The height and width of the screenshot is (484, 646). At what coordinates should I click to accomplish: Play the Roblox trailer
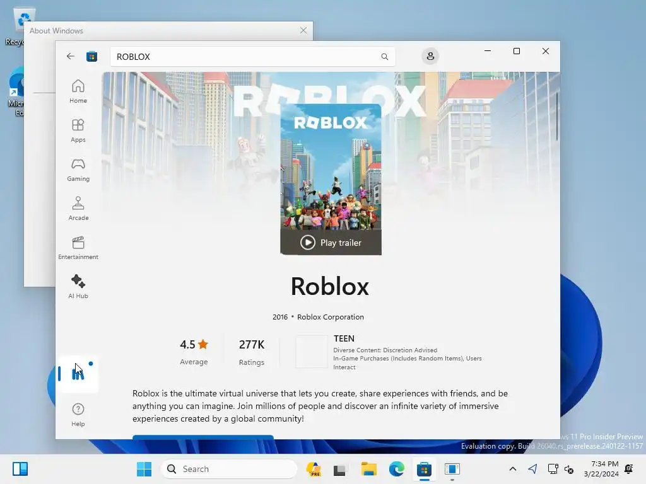pyautogui.click(x=331, y=243)
